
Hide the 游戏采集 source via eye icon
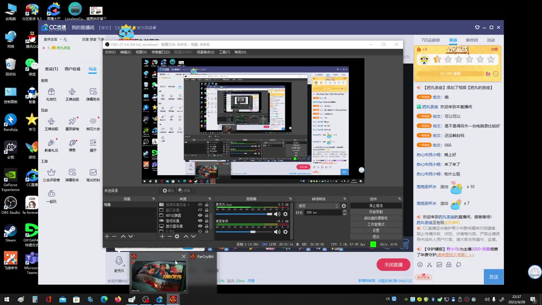point(200,221)
